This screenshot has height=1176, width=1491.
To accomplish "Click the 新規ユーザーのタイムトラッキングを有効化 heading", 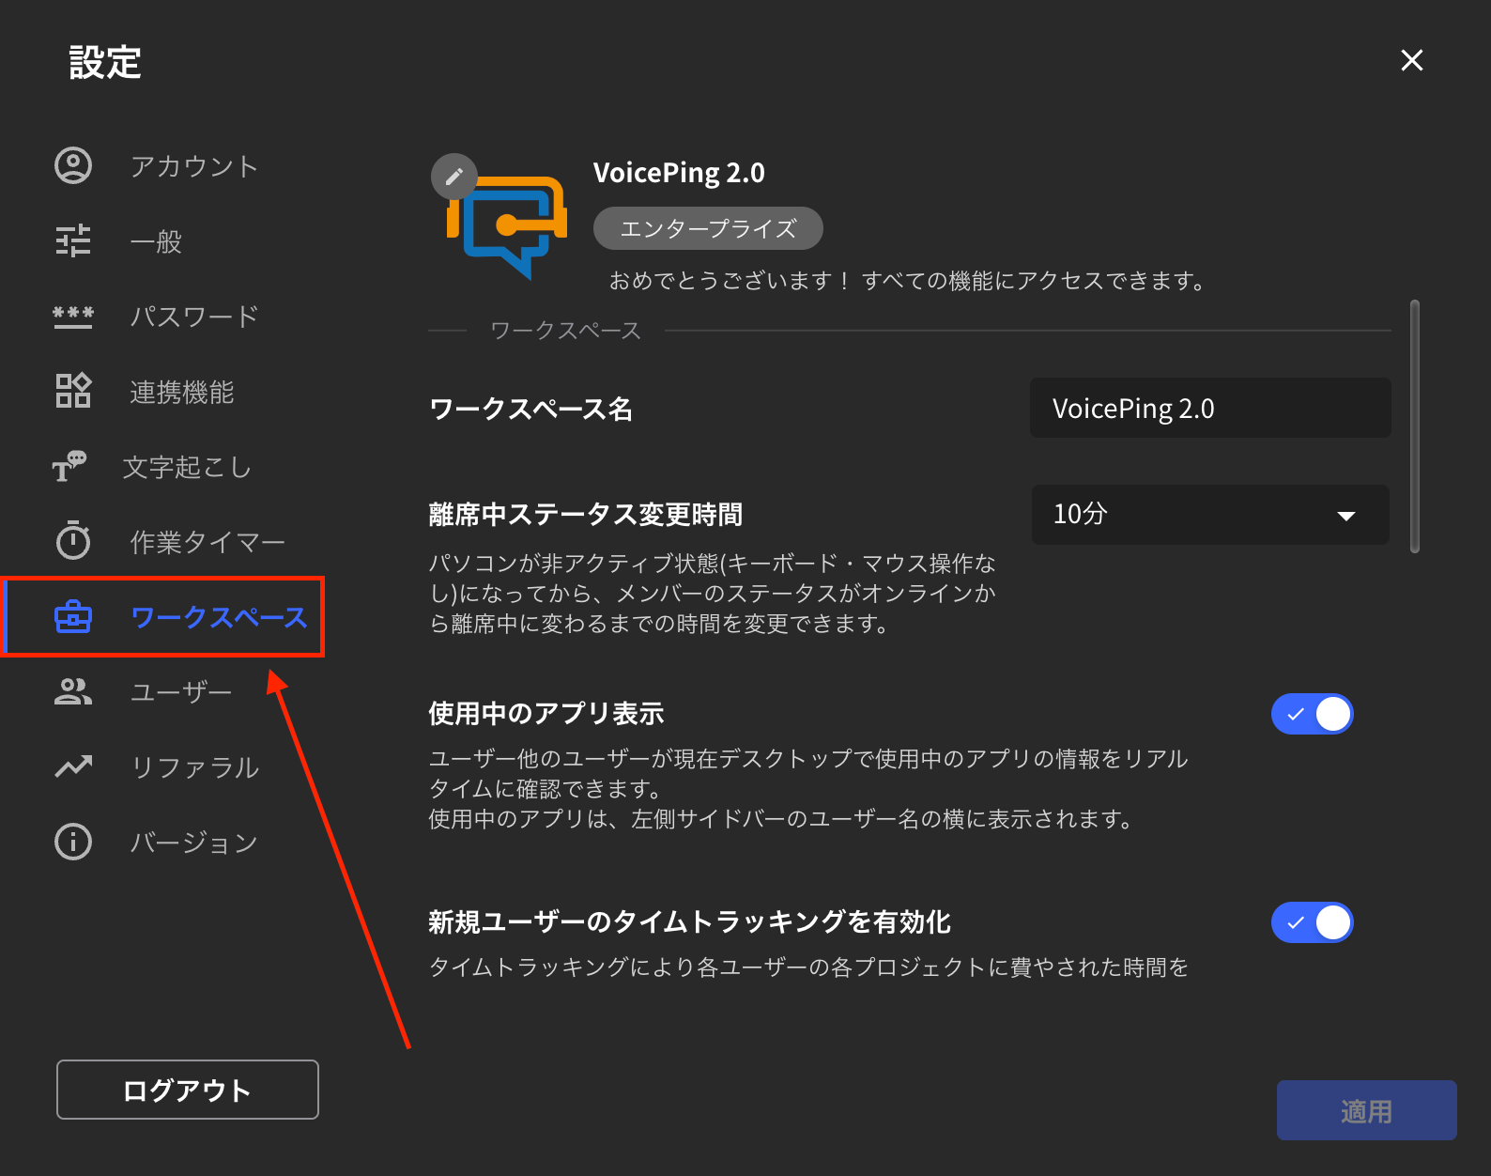I will [690, 922].
